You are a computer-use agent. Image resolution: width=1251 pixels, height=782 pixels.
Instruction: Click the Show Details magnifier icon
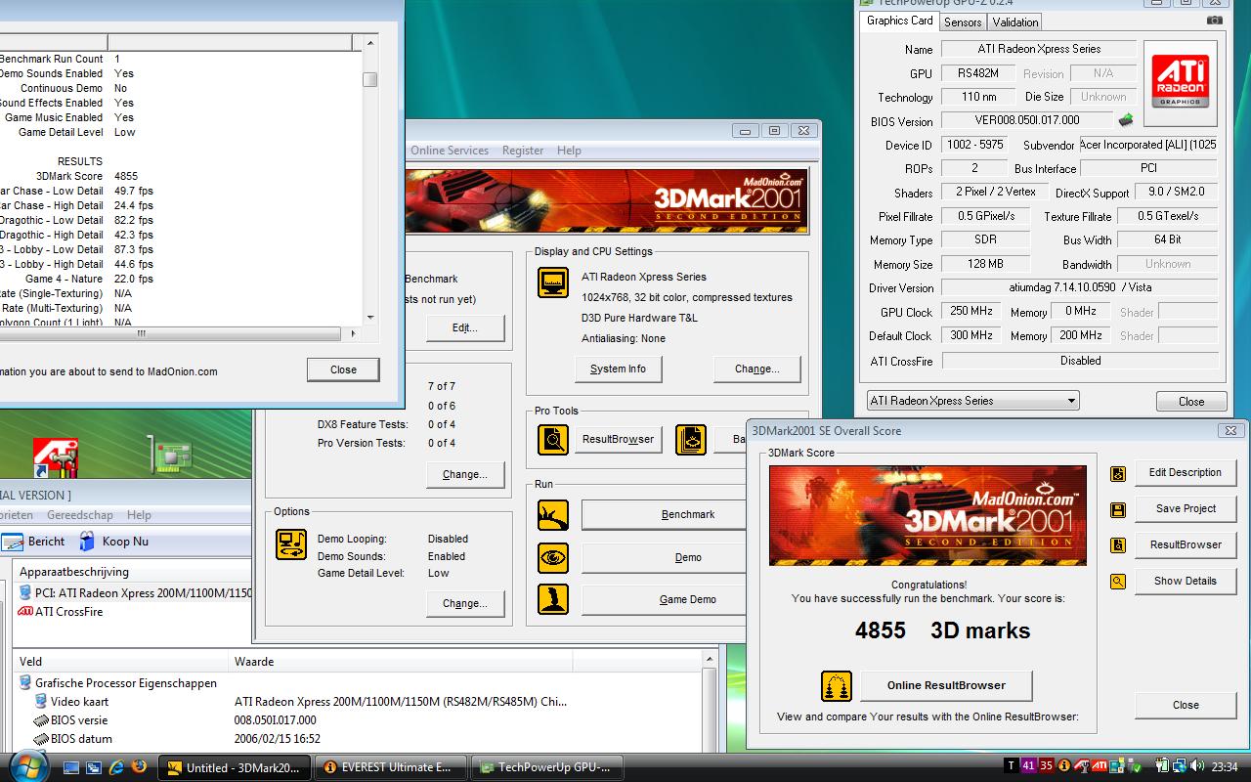1118,582
